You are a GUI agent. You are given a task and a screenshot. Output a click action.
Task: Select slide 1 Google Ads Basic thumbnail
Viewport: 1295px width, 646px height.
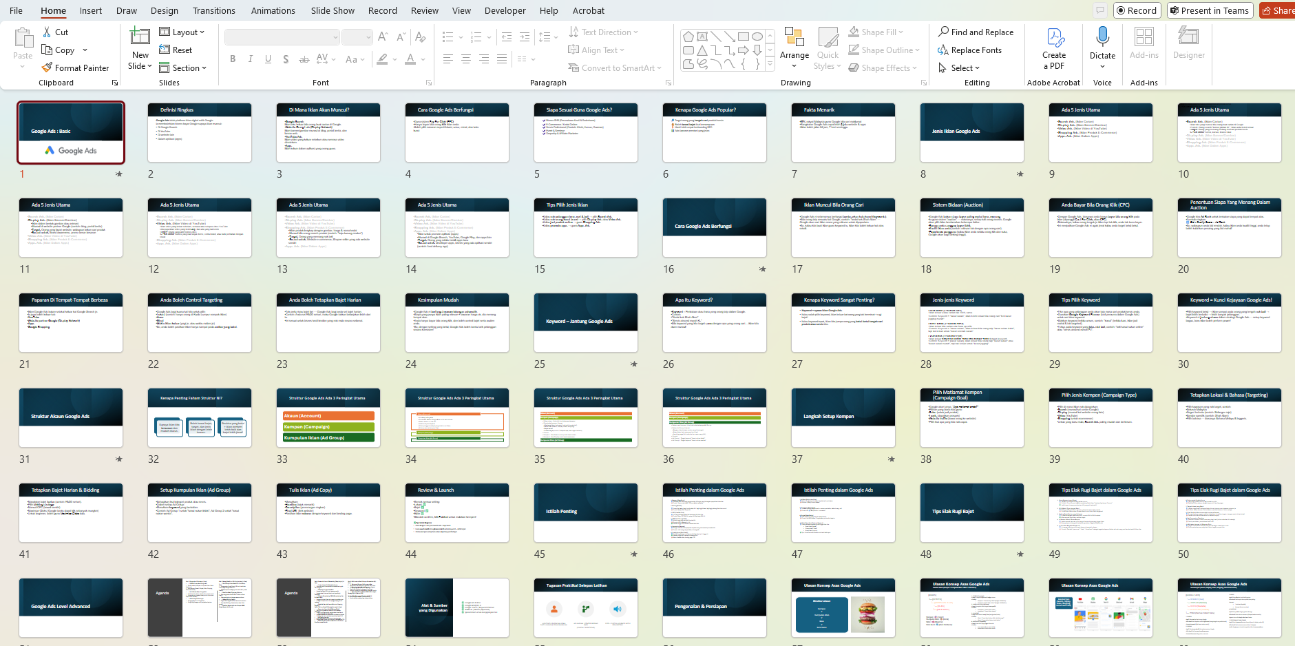(71, 132)
